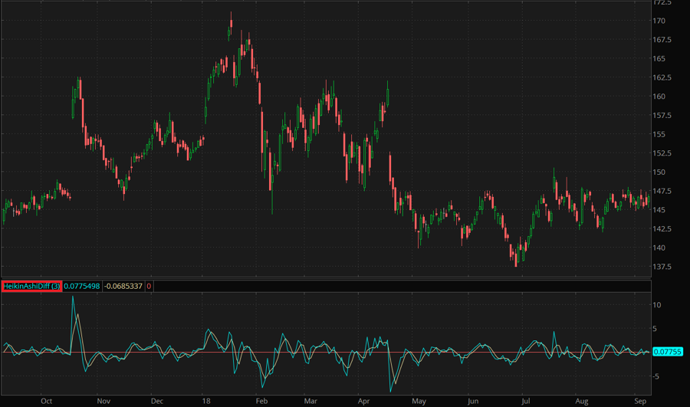This screenshot has width=690, height=407.
Task: Select the Dec time axis label
Action: [157, 400]
